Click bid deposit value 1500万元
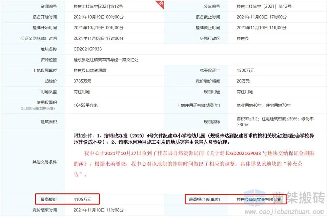Screen dimensions: 328x217 [245, 70]
